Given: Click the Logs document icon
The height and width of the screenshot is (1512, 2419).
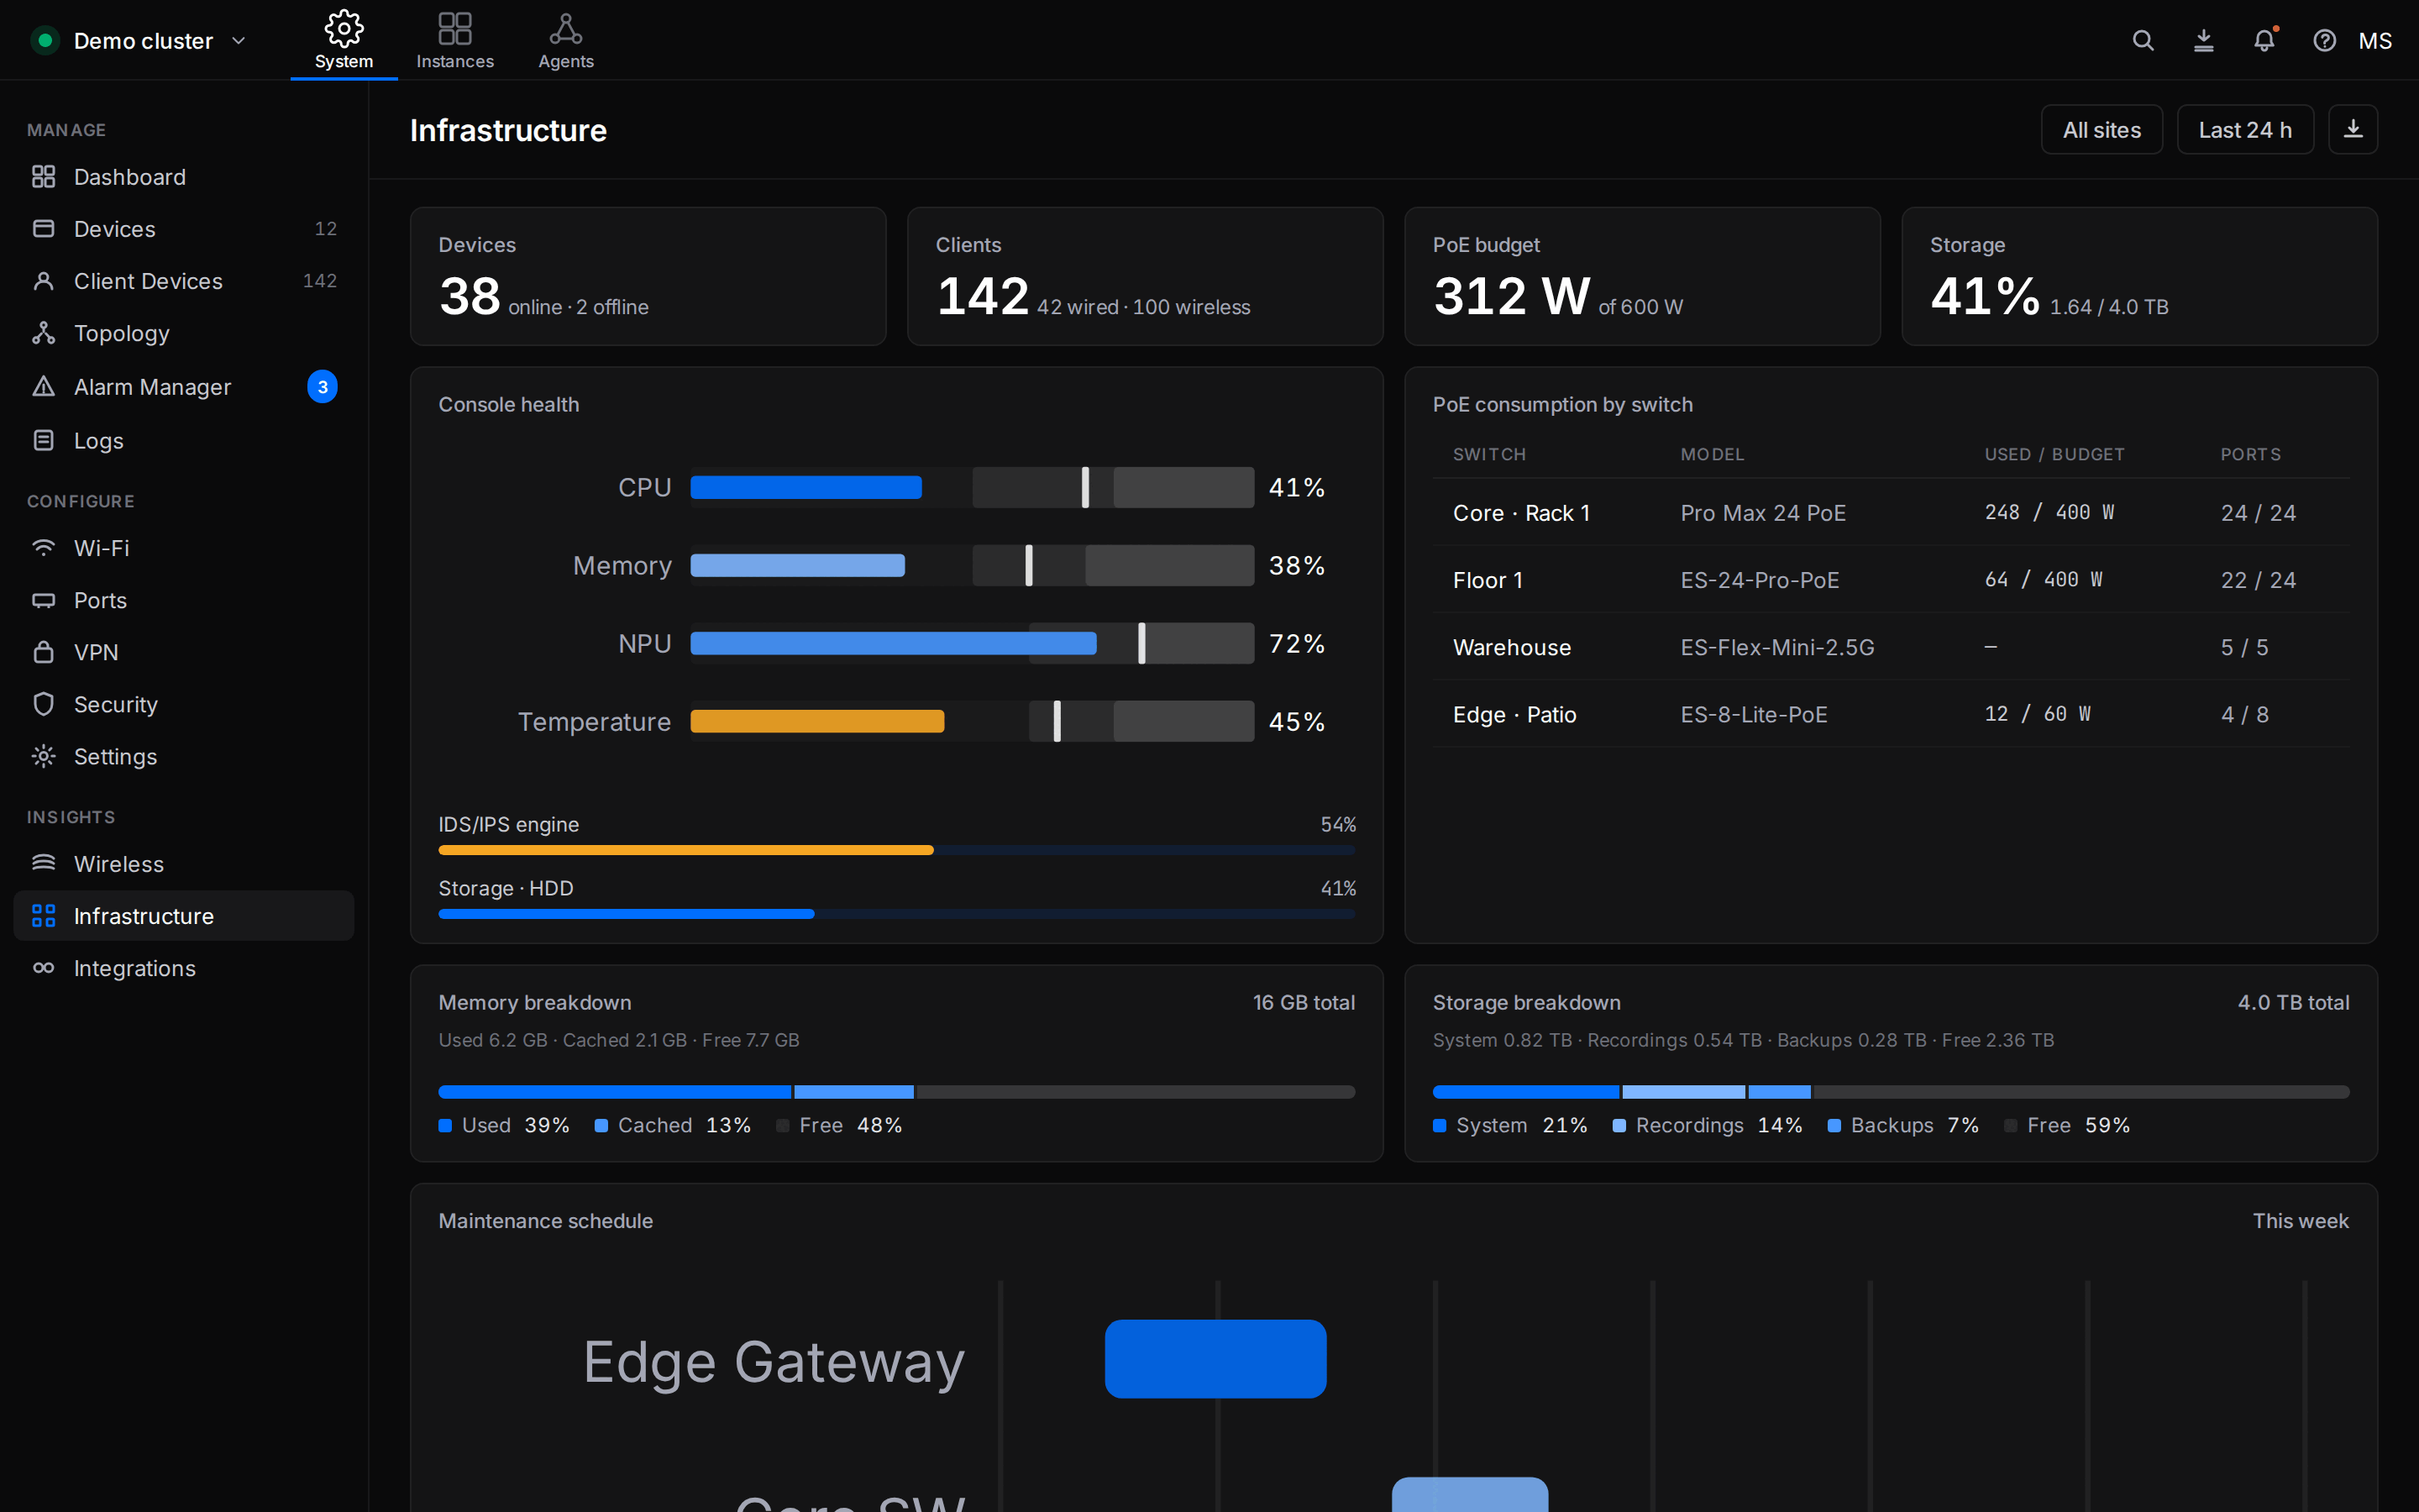Looking at the screenshot, I should (x=43, y=440).
